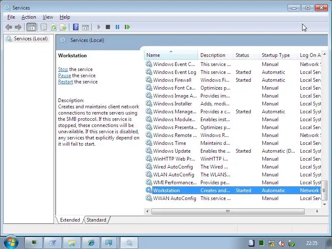Click the gear icon beside Windows Firewall
This screenshot has width=332, height=249.
click(149, 80)
